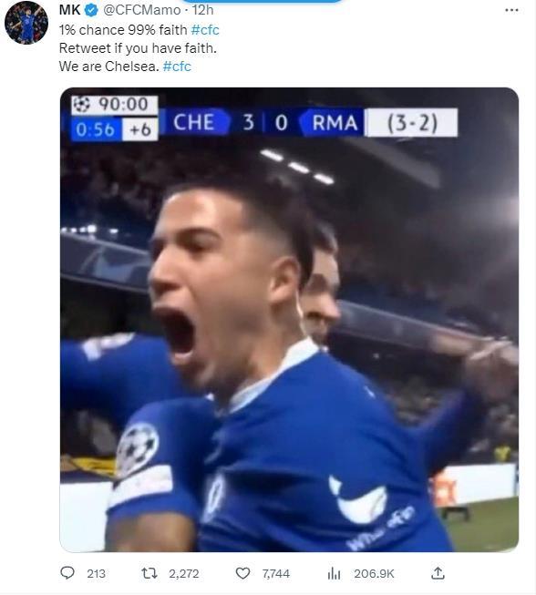The image size is (536, 595).
Task: Open #cfc hashtag after 'We are Chelsea.'
Action: click(177, 67)
